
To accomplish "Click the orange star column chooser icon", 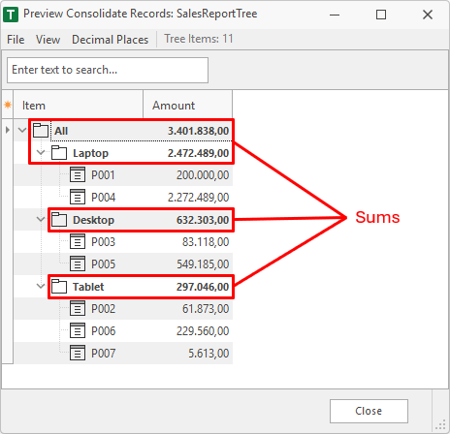I will 8,105.
